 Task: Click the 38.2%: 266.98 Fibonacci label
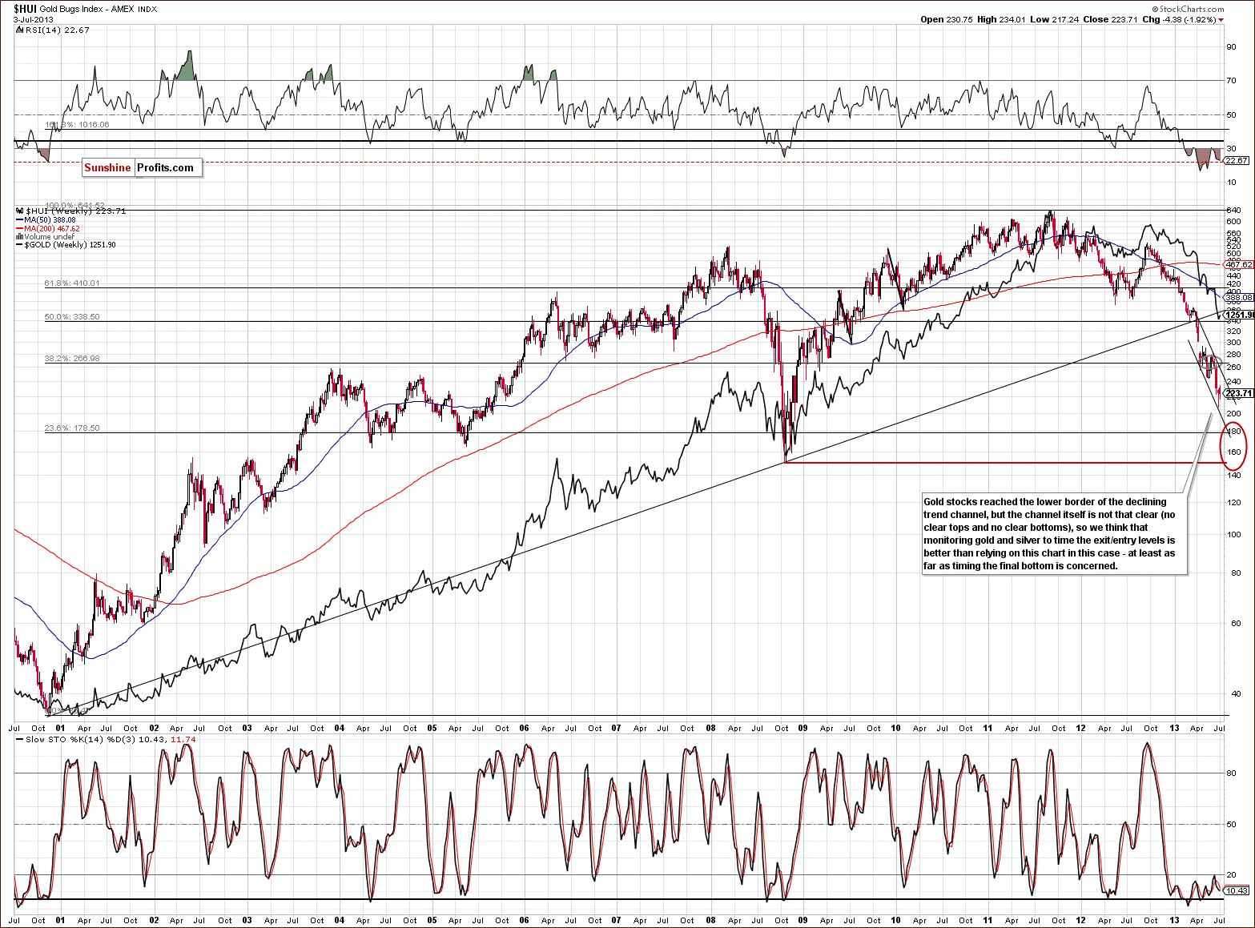72,359
